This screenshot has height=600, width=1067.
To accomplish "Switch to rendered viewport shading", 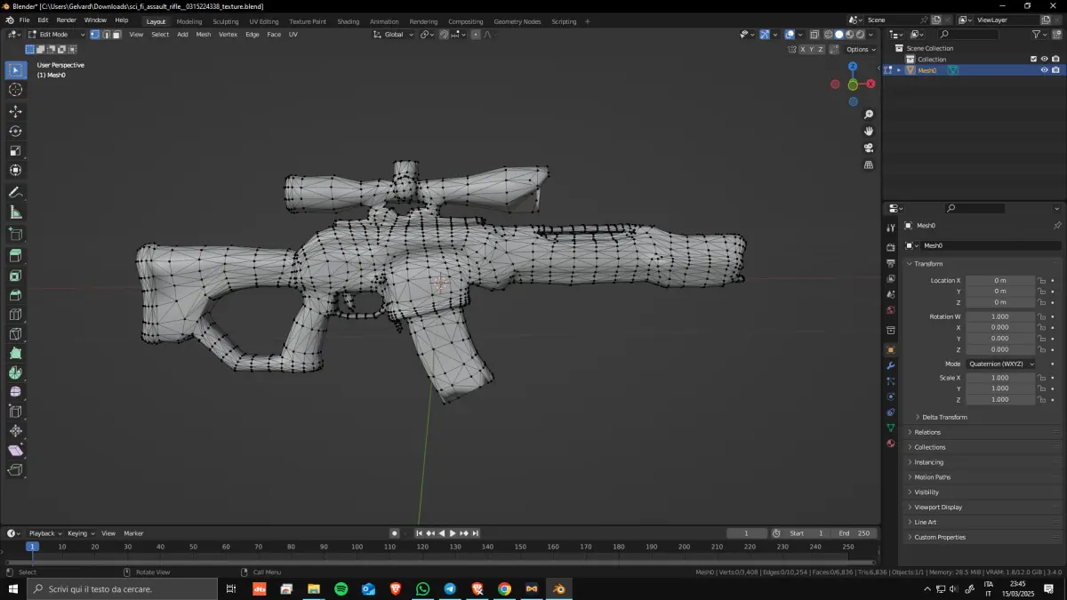I will coord(860,35).
